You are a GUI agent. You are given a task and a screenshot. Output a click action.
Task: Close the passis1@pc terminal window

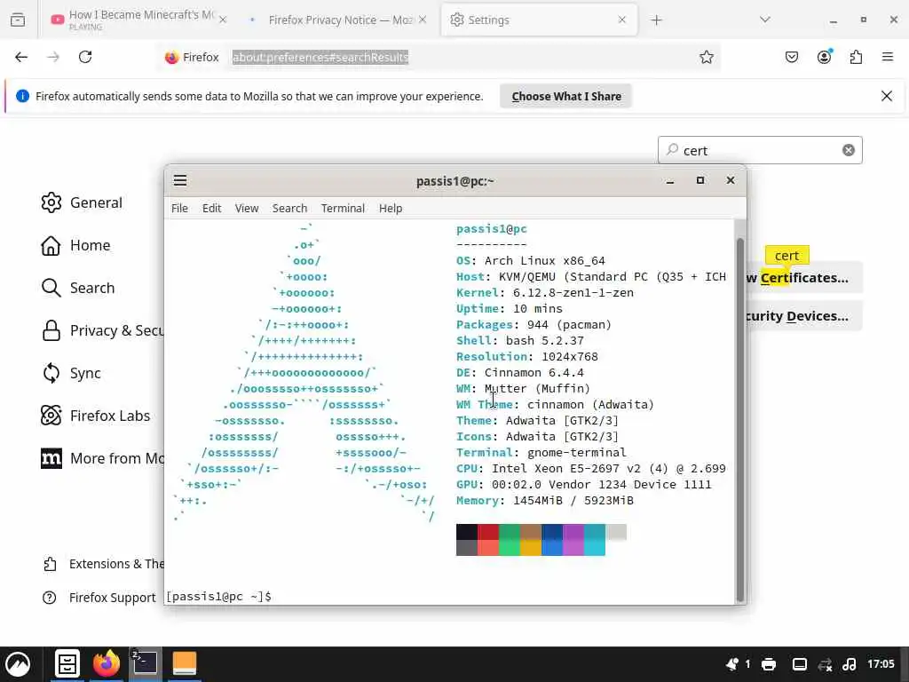point(731,180)
